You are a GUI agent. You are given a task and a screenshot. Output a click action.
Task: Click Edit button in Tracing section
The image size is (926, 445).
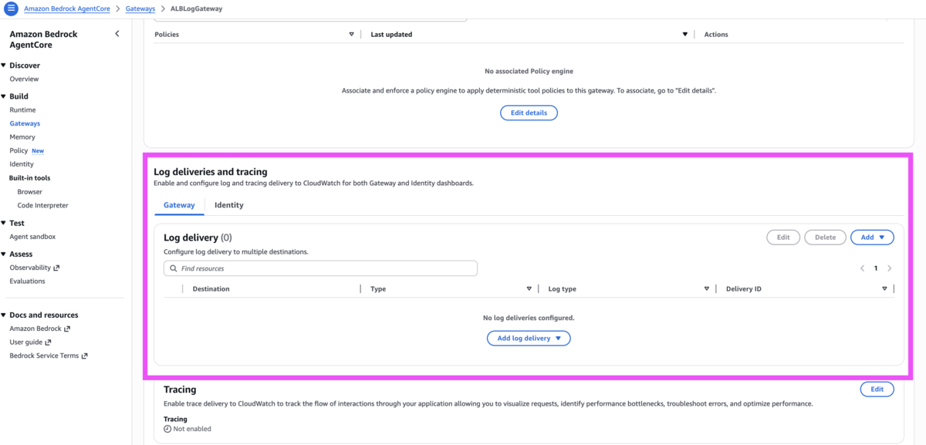(877, 389)
